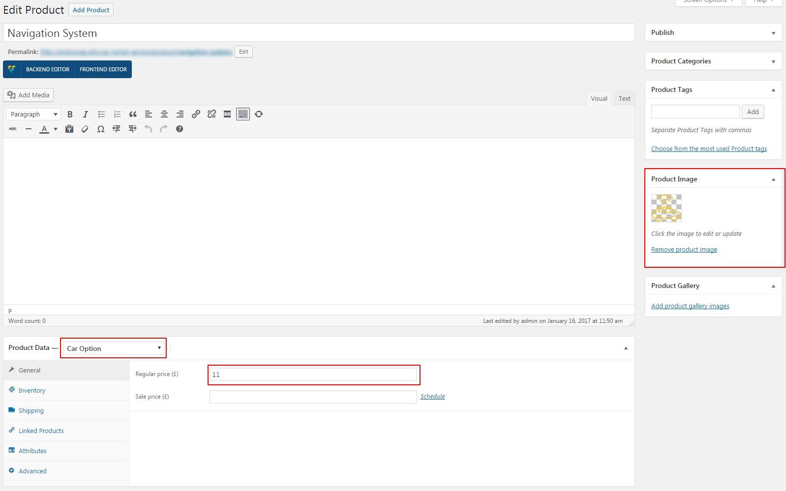This screenshot has height=491, width=786.
Task: Click the Add Media button
Action: coord(29,95)
